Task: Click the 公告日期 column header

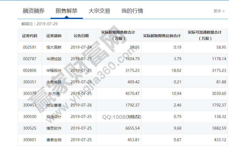Action: click(81, 36)
